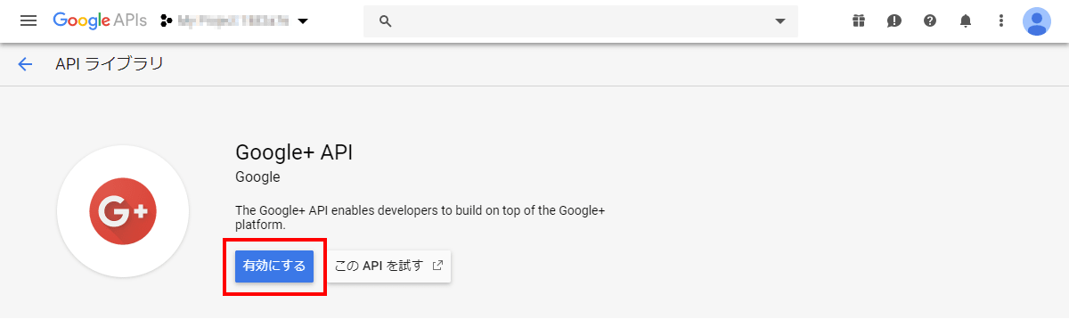Screen dimensions: 1069x336
Task: Expand the search bar dropdown arrow
Action: [x=780, y=21]
